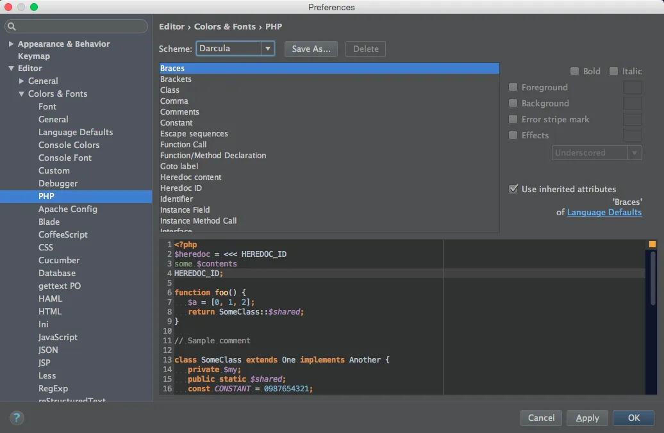Click the Delete scheme button
This screenshot has height=433, width=664.
[365, 49]
